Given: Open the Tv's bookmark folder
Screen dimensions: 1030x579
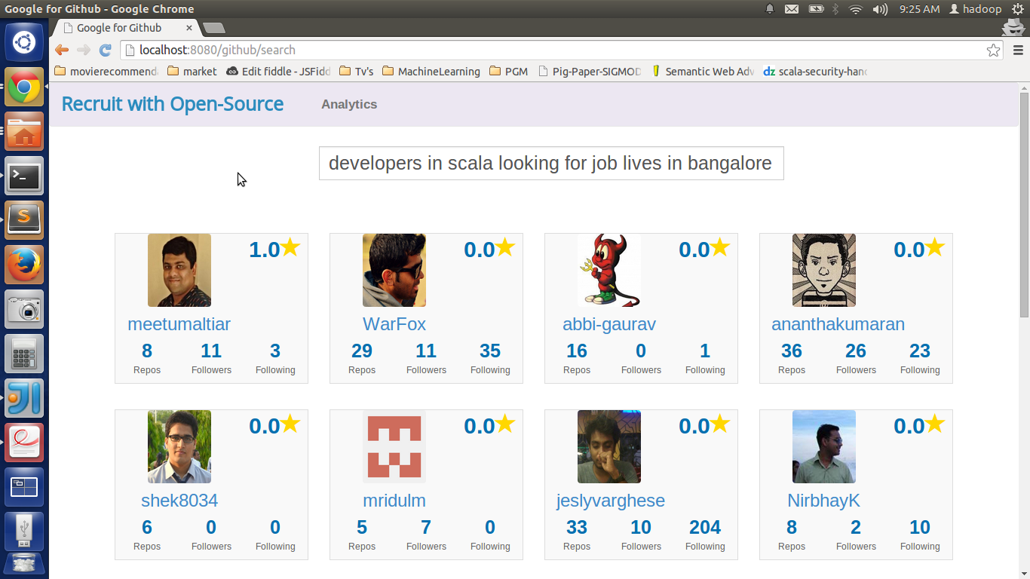Looking at the screenshot, I should click(356, 72).
